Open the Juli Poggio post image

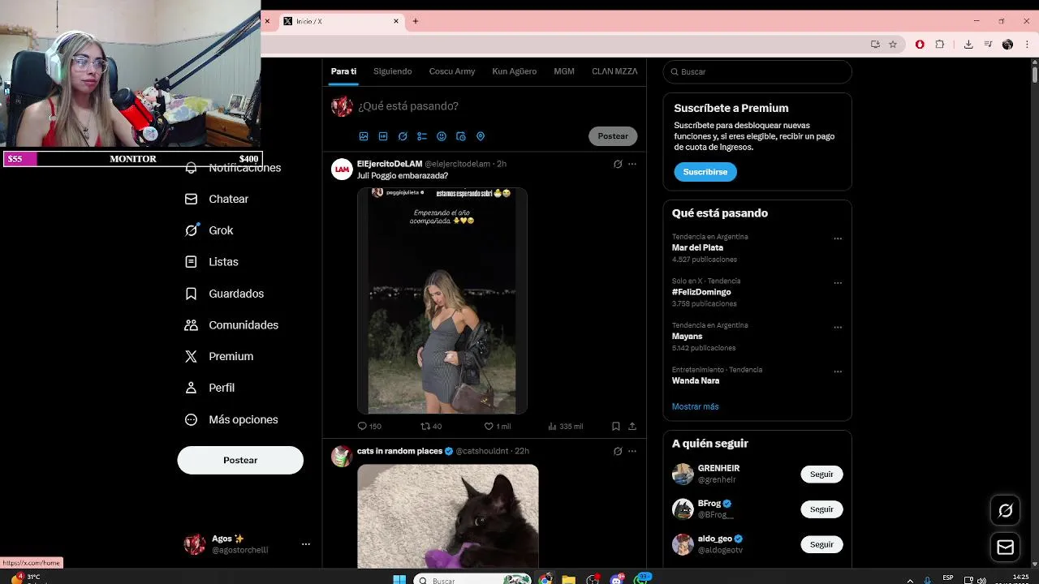coord(442,301)
